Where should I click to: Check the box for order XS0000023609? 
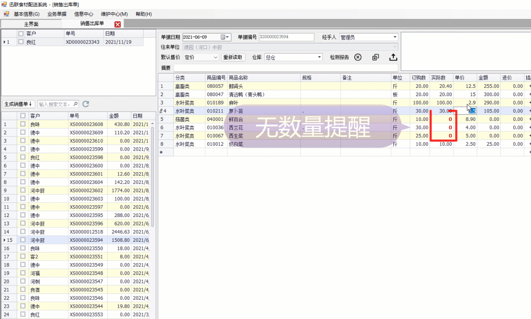tap(23, 133)
